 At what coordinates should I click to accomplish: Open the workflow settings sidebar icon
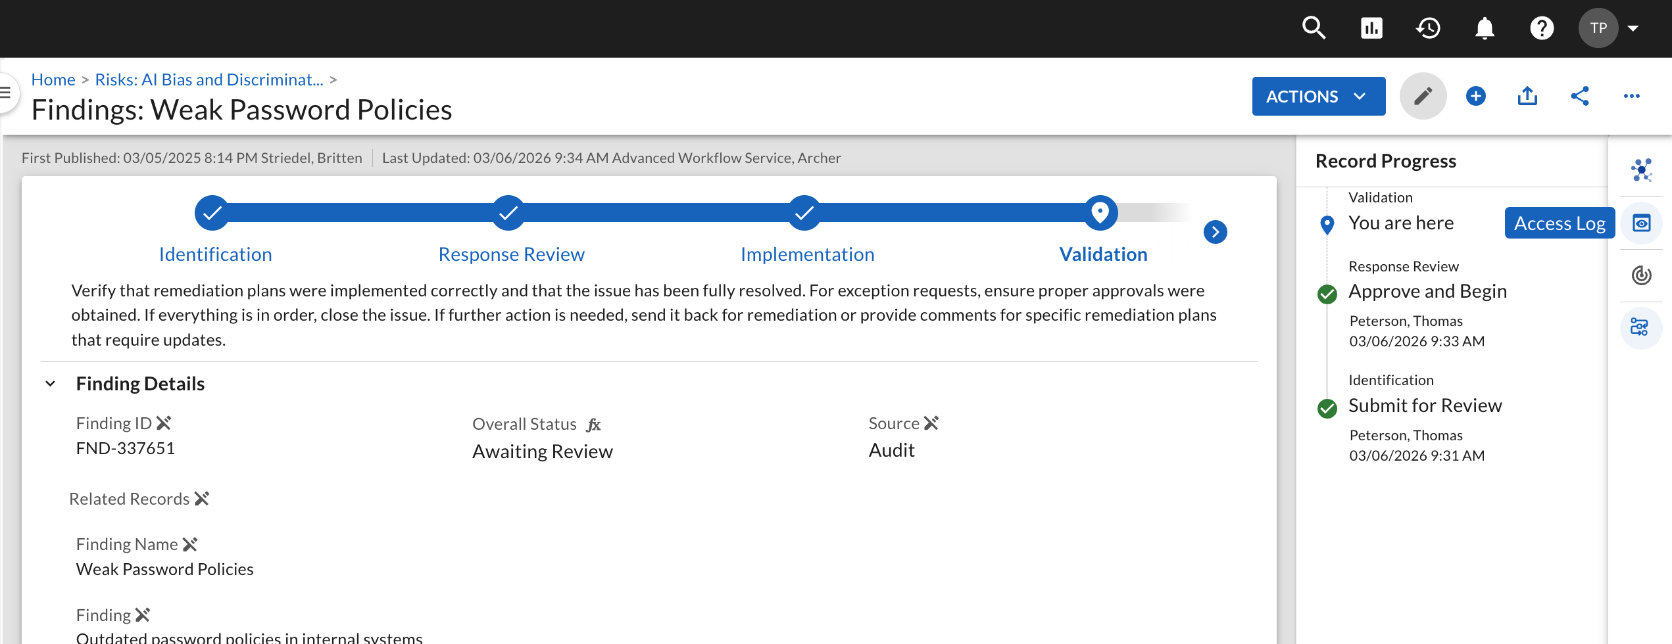(x=1642, y=327)
